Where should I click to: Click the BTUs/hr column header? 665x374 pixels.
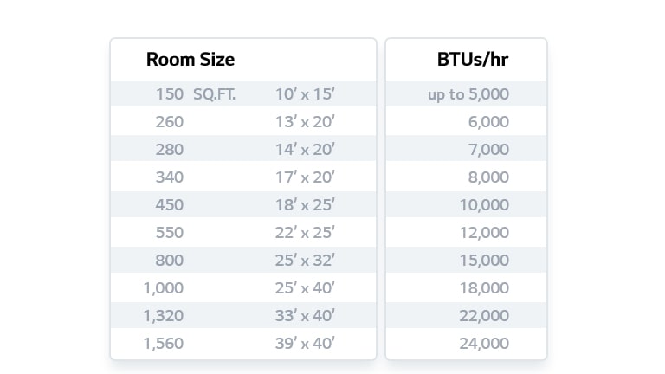[x=472, y=60]
